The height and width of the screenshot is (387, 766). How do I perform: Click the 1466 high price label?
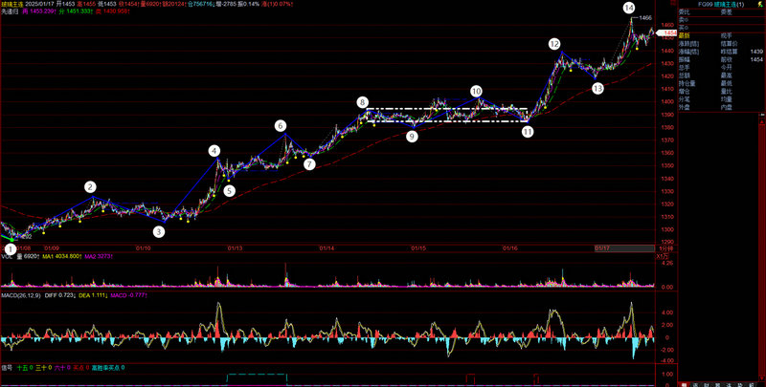pos(645,18)
